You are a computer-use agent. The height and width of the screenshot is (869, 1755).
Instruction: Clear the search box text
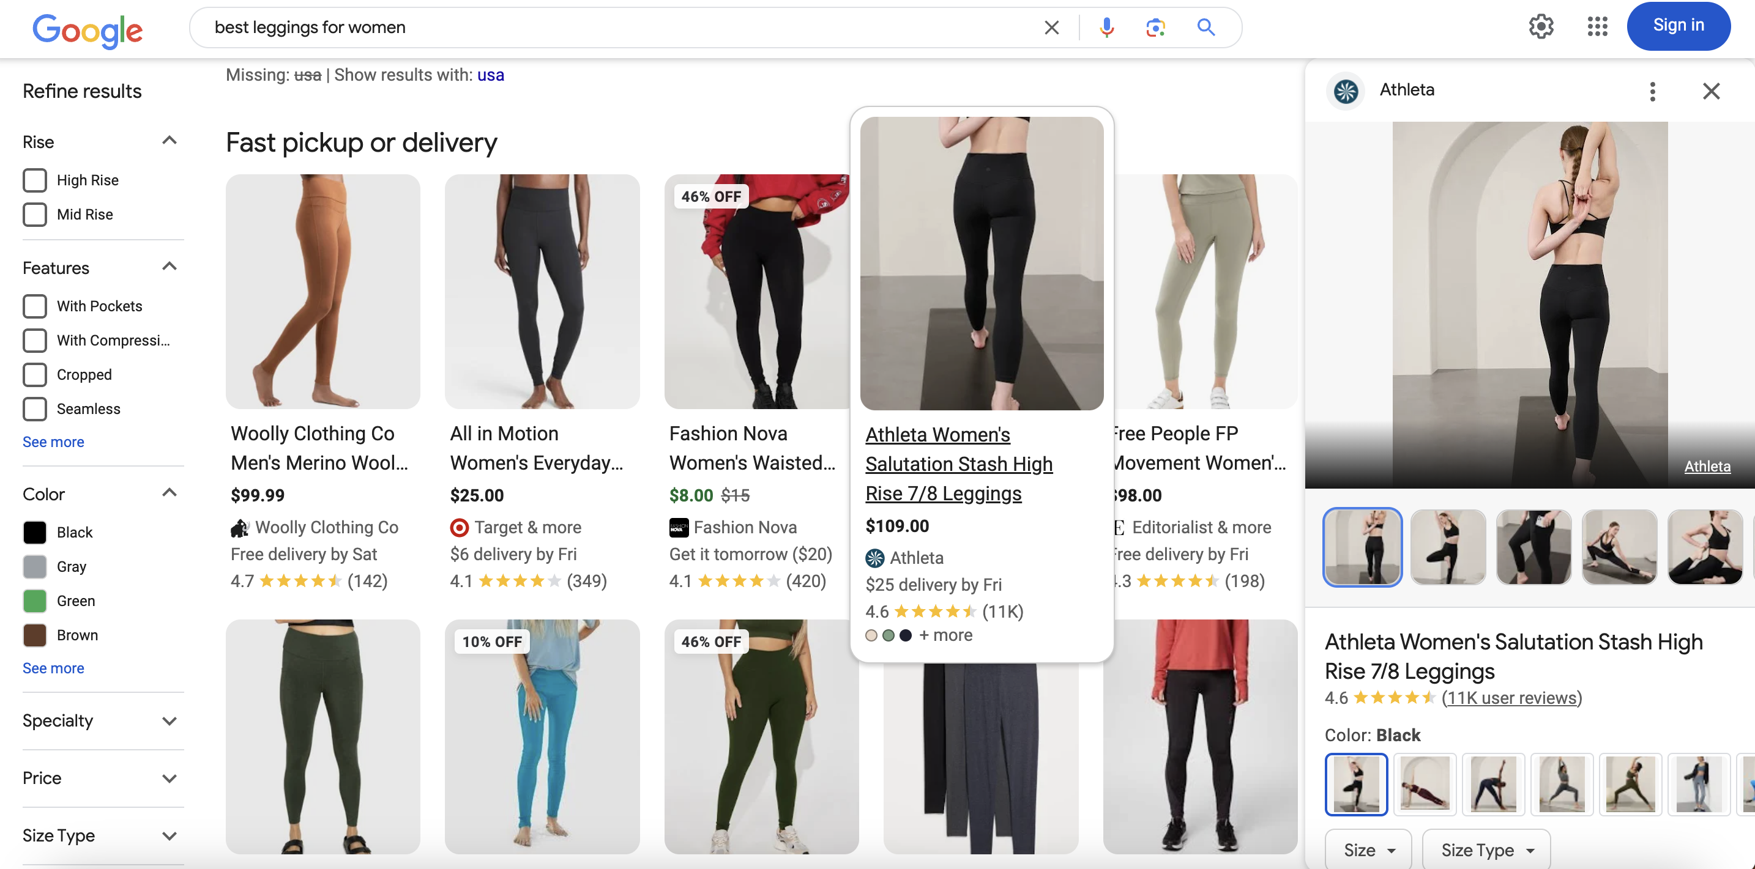click(1051, 28)
